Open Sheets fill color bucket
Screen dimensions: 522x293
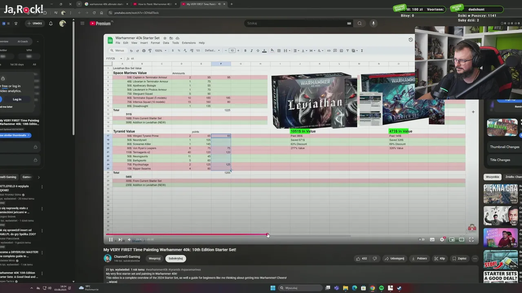coord(272,50)
